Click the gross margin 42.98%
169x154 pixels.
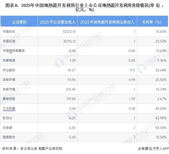click(161, 118)
